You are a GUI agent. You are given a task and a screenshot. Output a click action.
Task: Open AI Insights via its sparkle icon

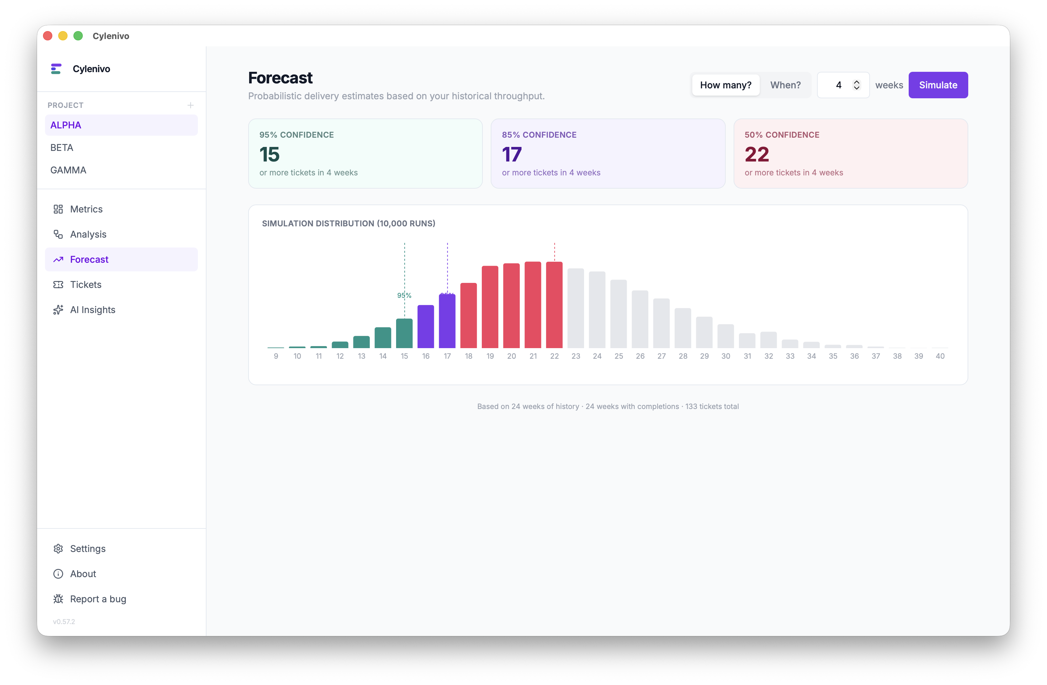[x=59, y=310]
